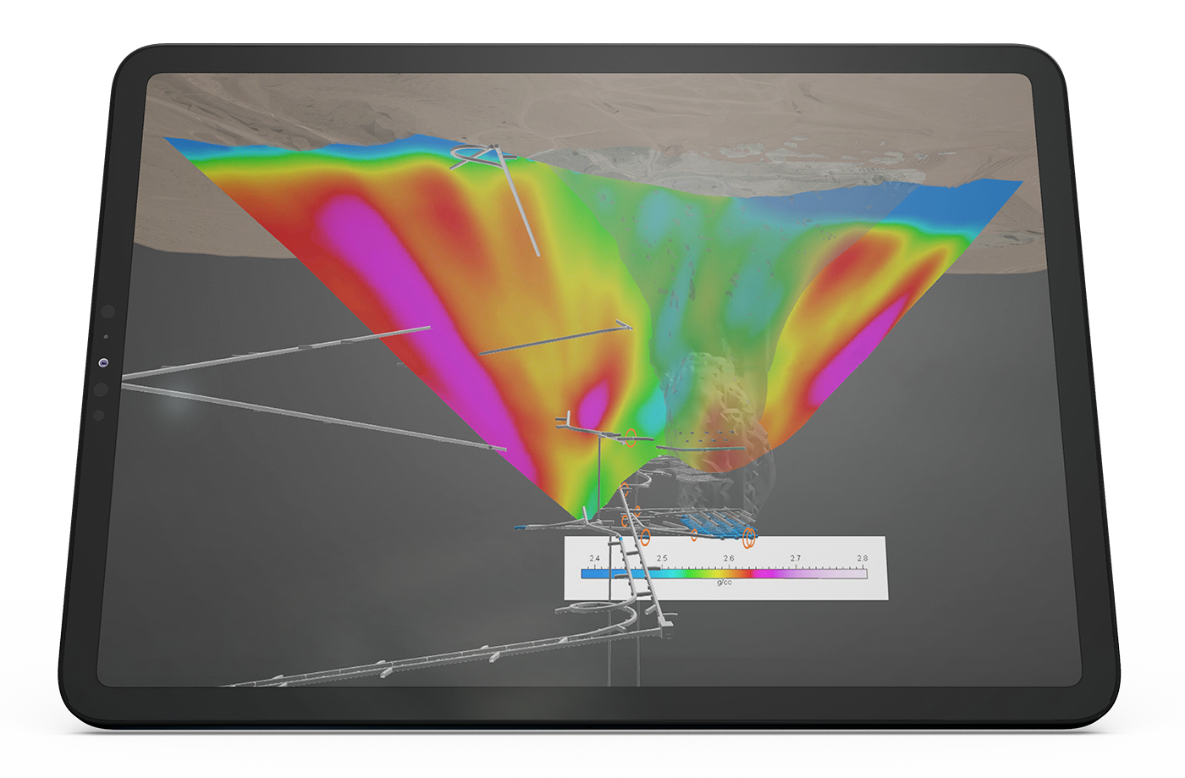This screenshot has width=1185, height=778.
Task: Click the g/cc unit label
Action: 724,582
